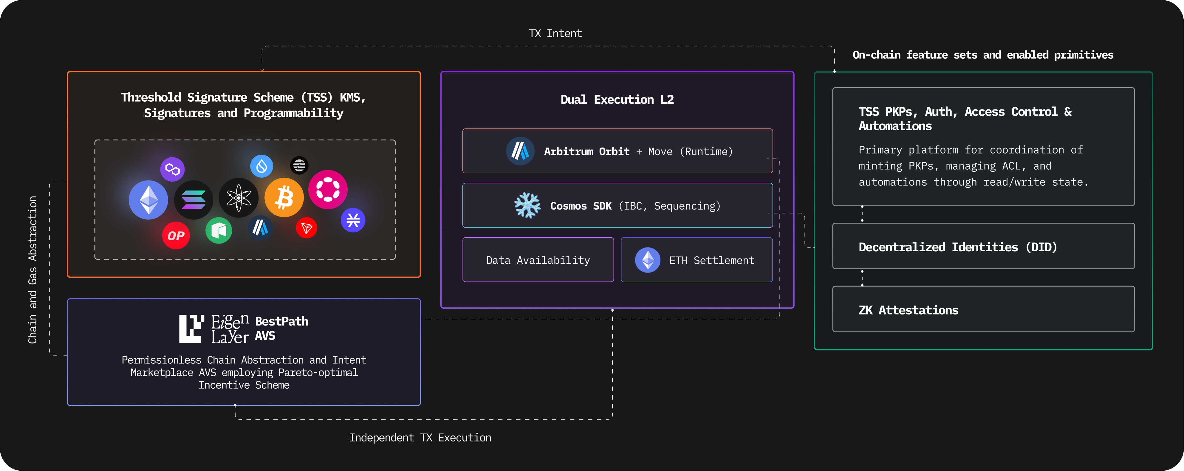Click the small black Aptos logo
The image size is (1184, 471).
click(x=299, y=165)
